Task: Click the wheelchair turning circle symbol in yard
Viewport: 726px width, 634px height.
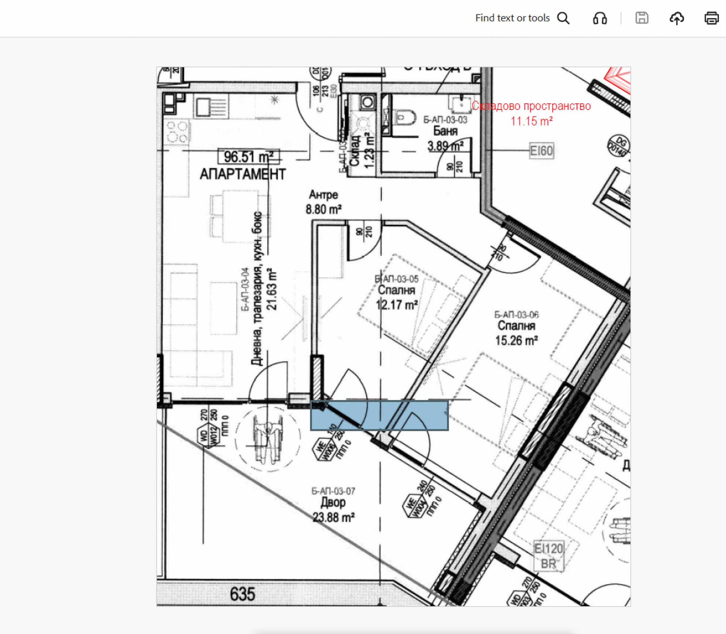Action: tap(268, 439)
